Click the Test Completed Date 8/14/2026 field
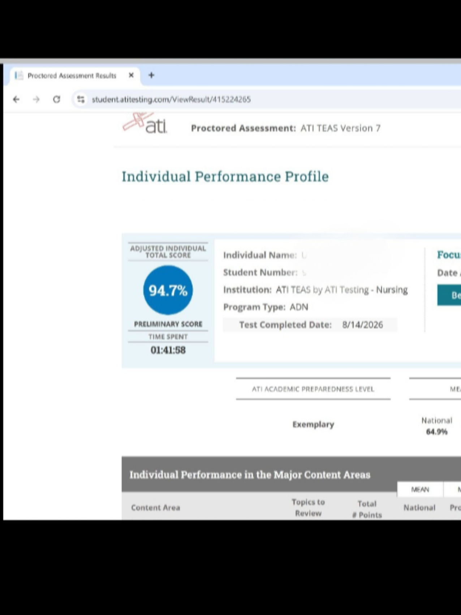This screenshot has height=615, width=461. click(310, 325)
